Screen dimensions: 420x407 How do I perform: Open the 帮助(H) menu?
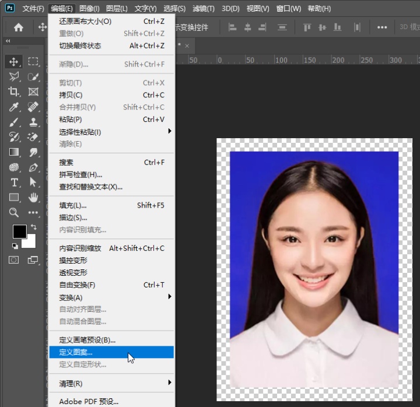point(319,9)
